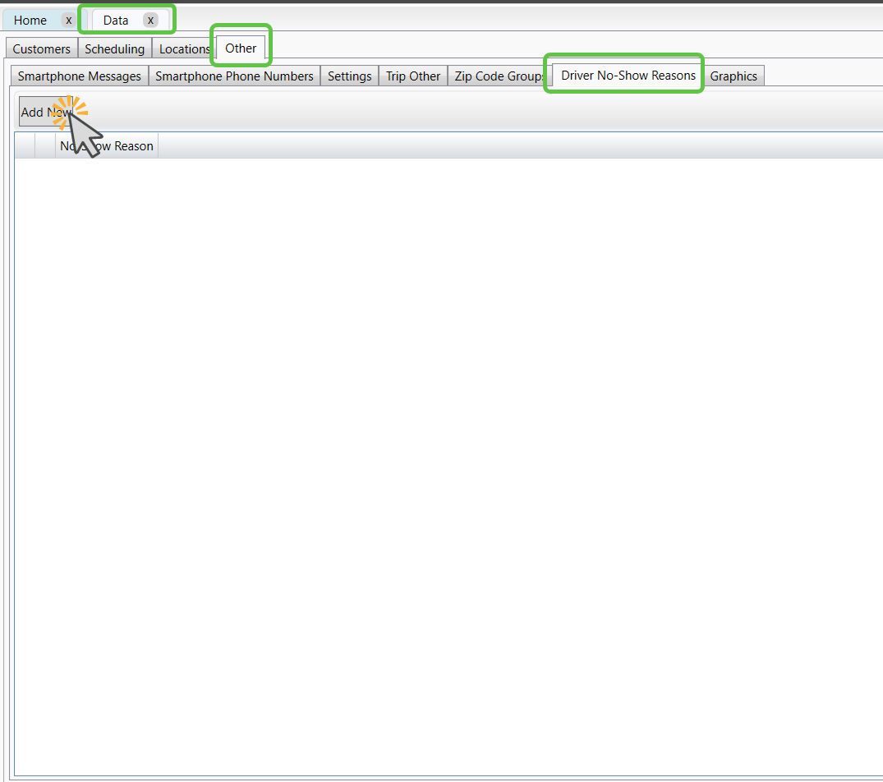Select the Other tab
Screen dimensions: 883x782
point(241,48)
